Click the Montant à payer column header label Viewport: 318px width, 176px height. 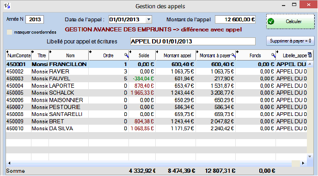pos(215,55)
